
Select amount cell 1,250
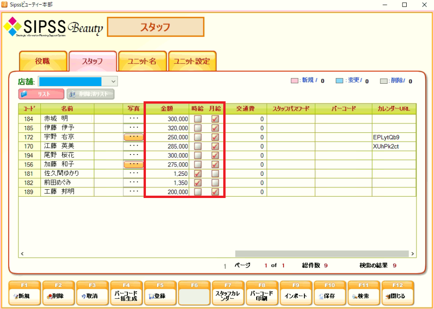click(x=167, y=174)
